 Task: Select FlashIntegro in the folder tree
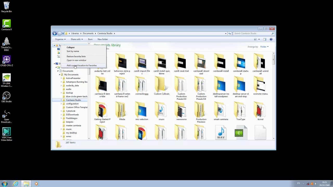point(72,118)
